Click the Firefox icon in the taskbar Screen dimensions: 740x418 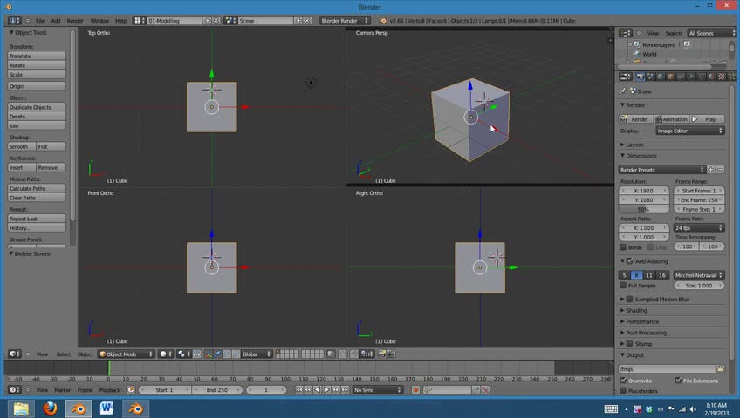49,408
